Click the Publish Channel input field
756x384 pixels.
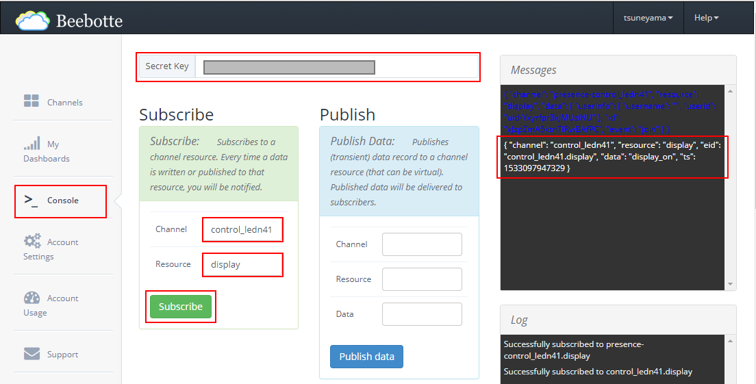tap(422, 244)
